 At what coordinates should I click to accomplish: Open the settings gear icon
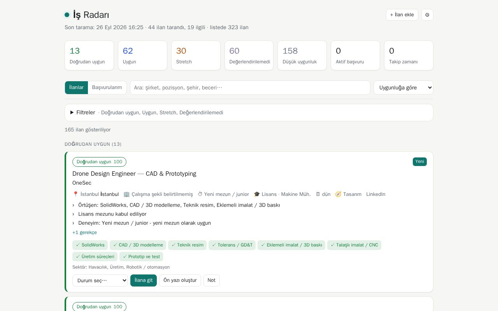[427, 15]
